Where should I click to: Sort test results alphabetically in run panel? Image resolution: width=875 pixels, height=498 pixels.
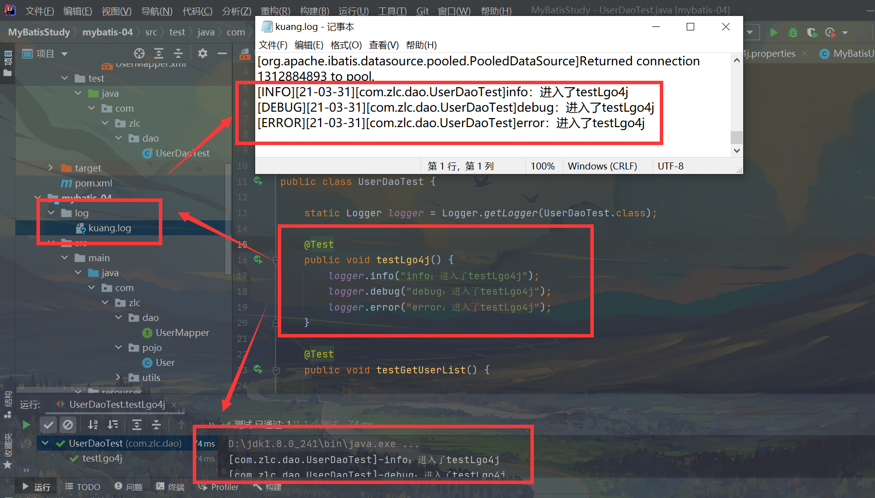tap(92, 425)
